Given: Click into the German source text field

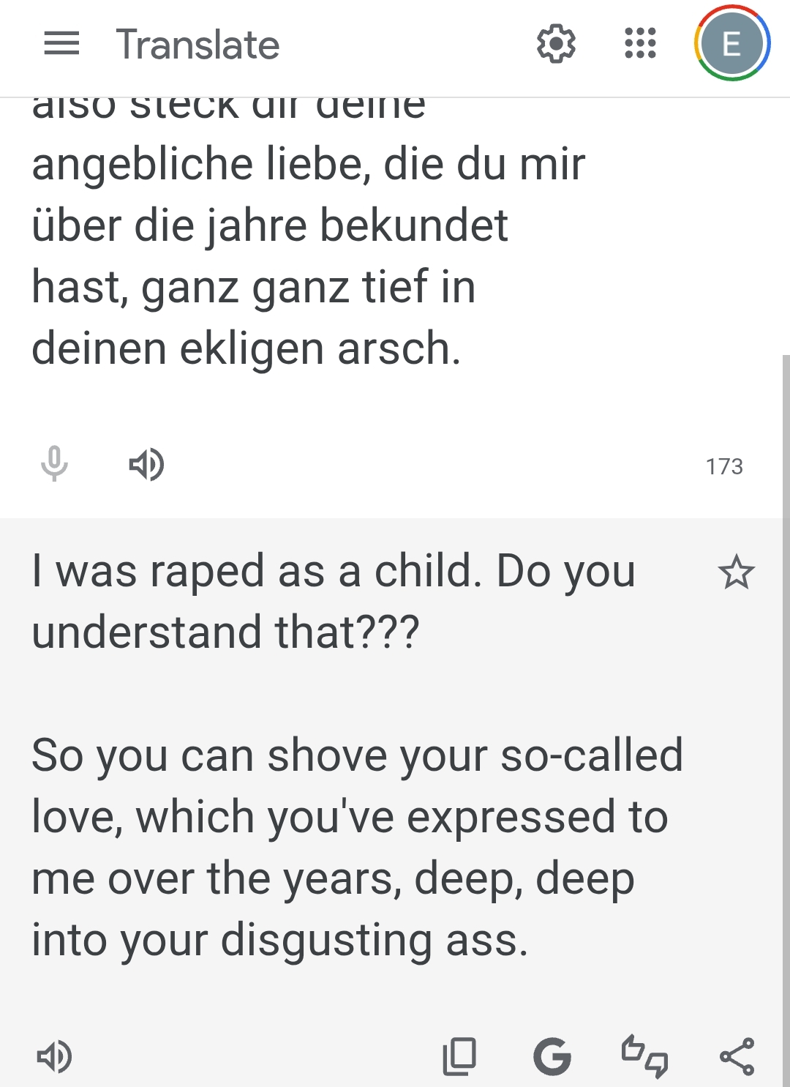Looking at the screenshot, I should click(307, 256).
